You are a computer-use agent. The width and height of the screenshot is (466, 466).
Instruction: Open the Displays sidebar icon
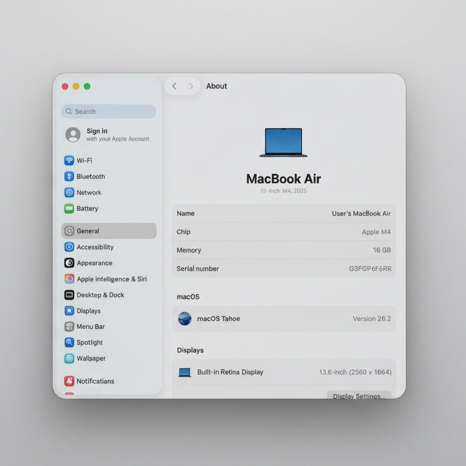[x=69, y=311]
